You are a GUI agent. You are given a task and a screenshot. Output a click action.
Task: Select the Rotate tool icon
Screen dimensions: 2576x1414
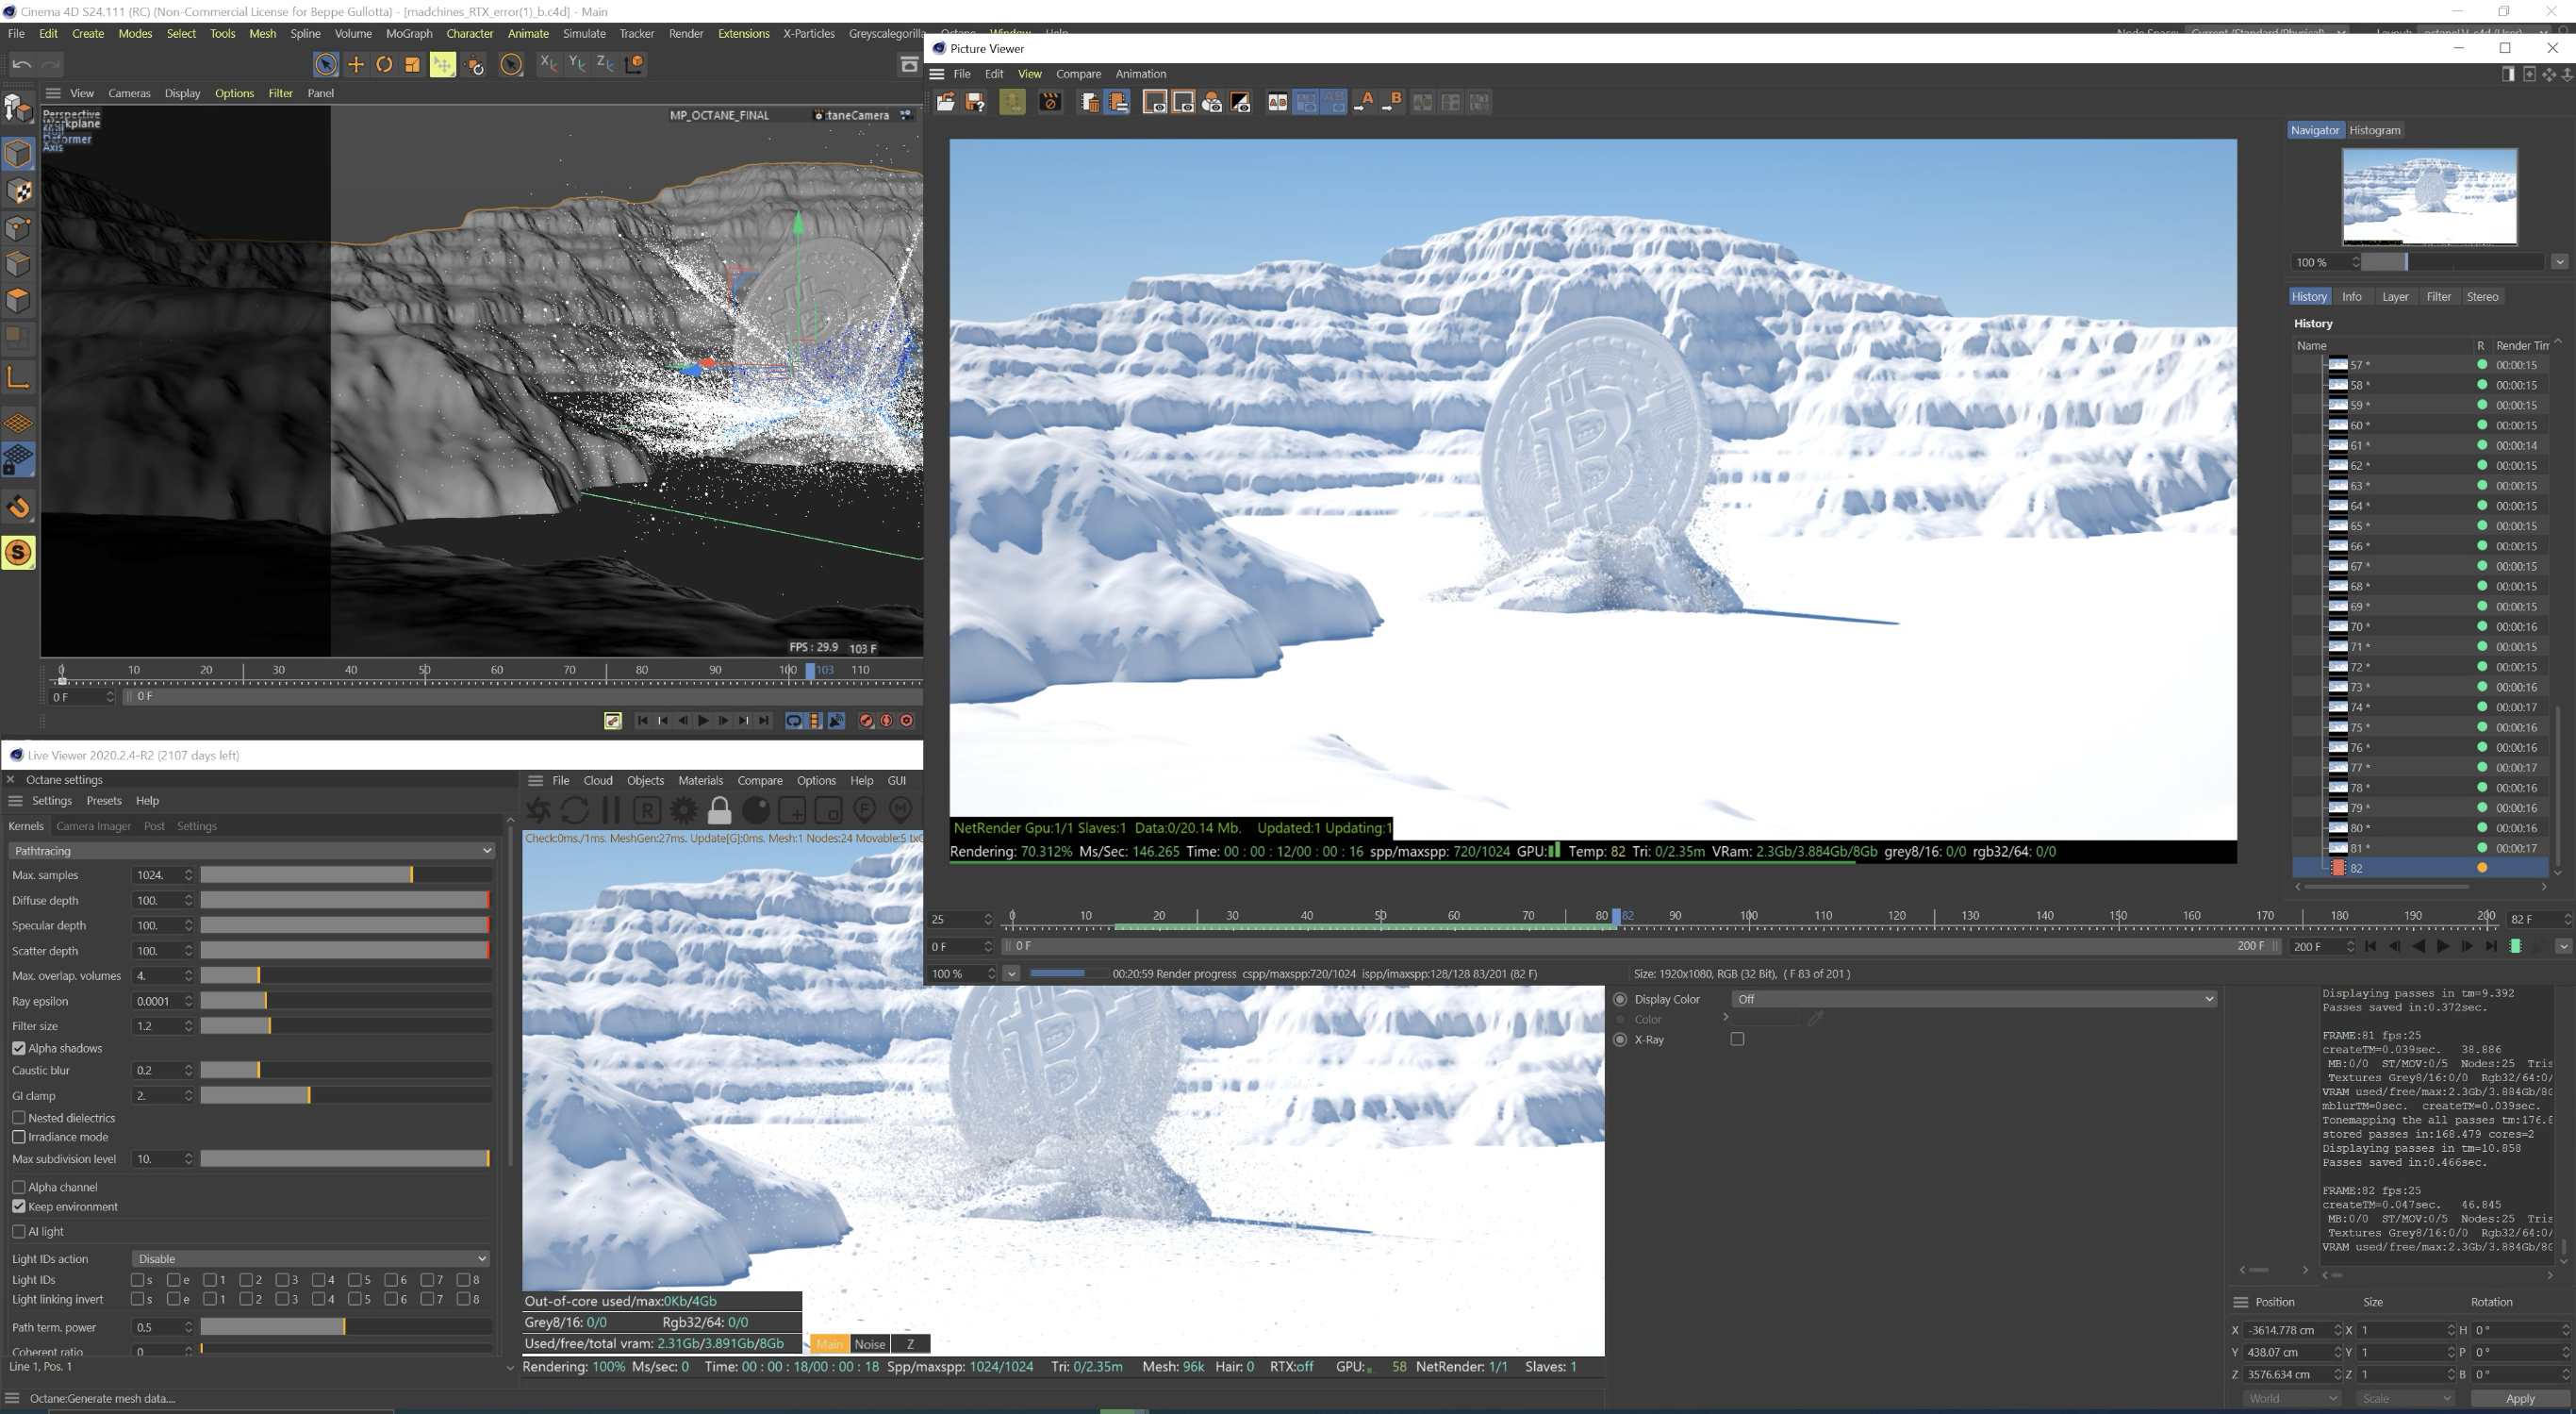(x=384, y=65)
